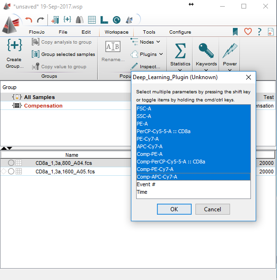Select Event # parameter

194,184
